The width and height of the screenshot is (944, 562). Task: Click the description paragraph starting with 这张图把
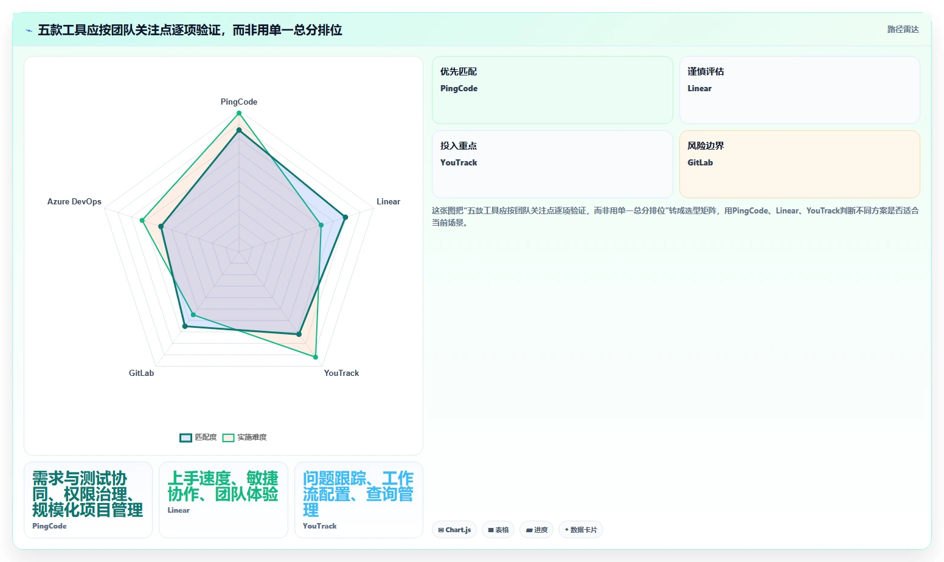click(675, 217)
